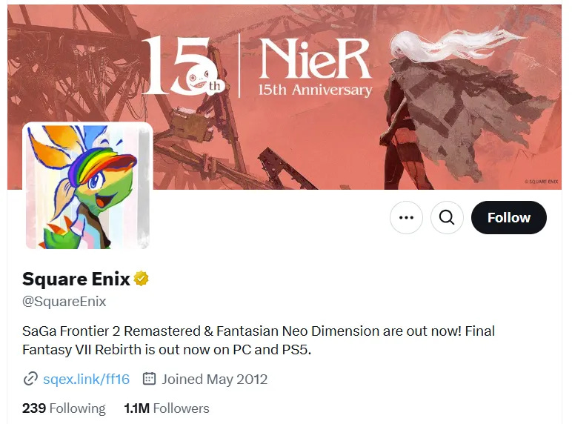The image size is (572, 424).
Task: Open the sqex.link/ff16 website link
Action: point(86,379)
